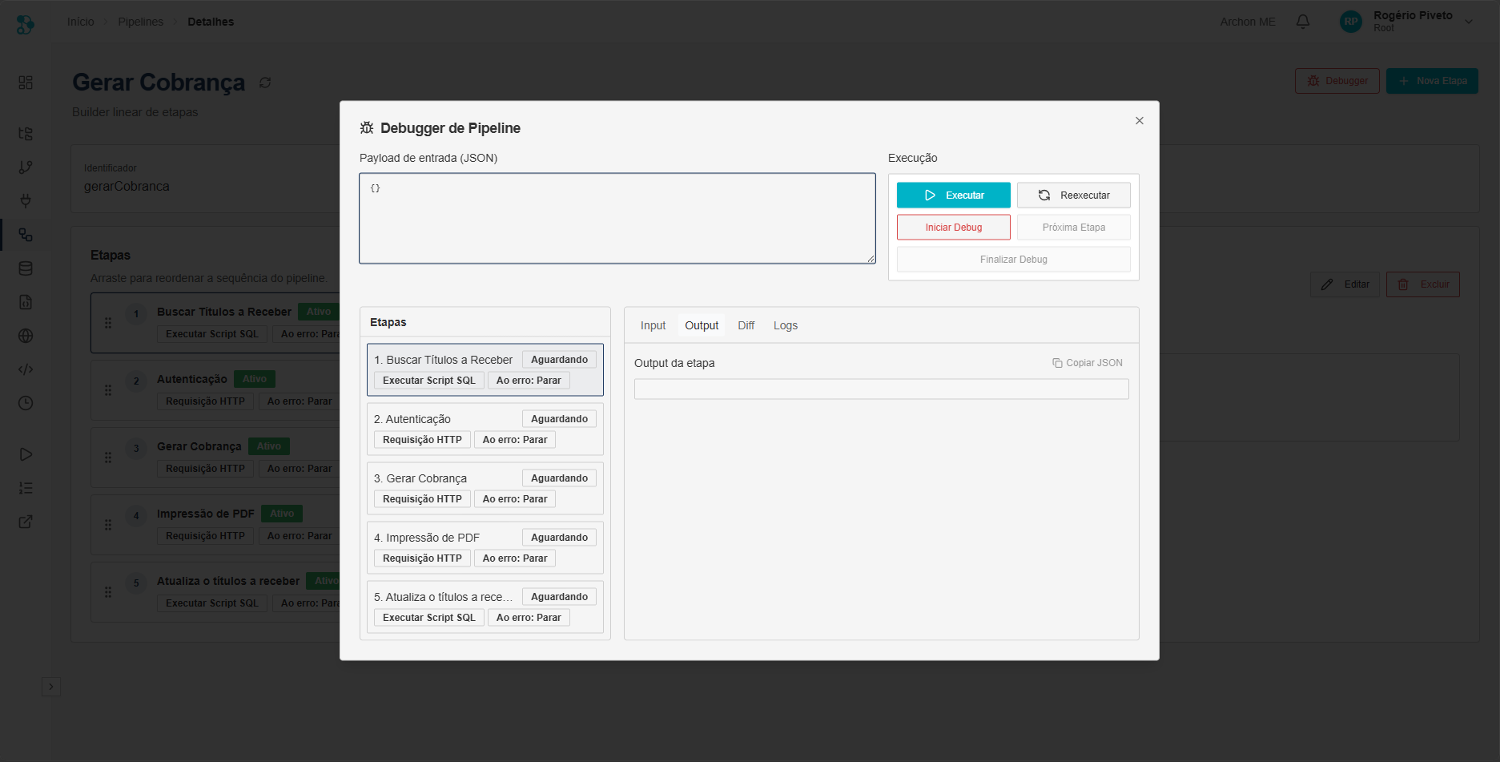Expand the Rogério Piveto user menu
This screenshot has width=1500, height=762.
[x=1469, y=22]
